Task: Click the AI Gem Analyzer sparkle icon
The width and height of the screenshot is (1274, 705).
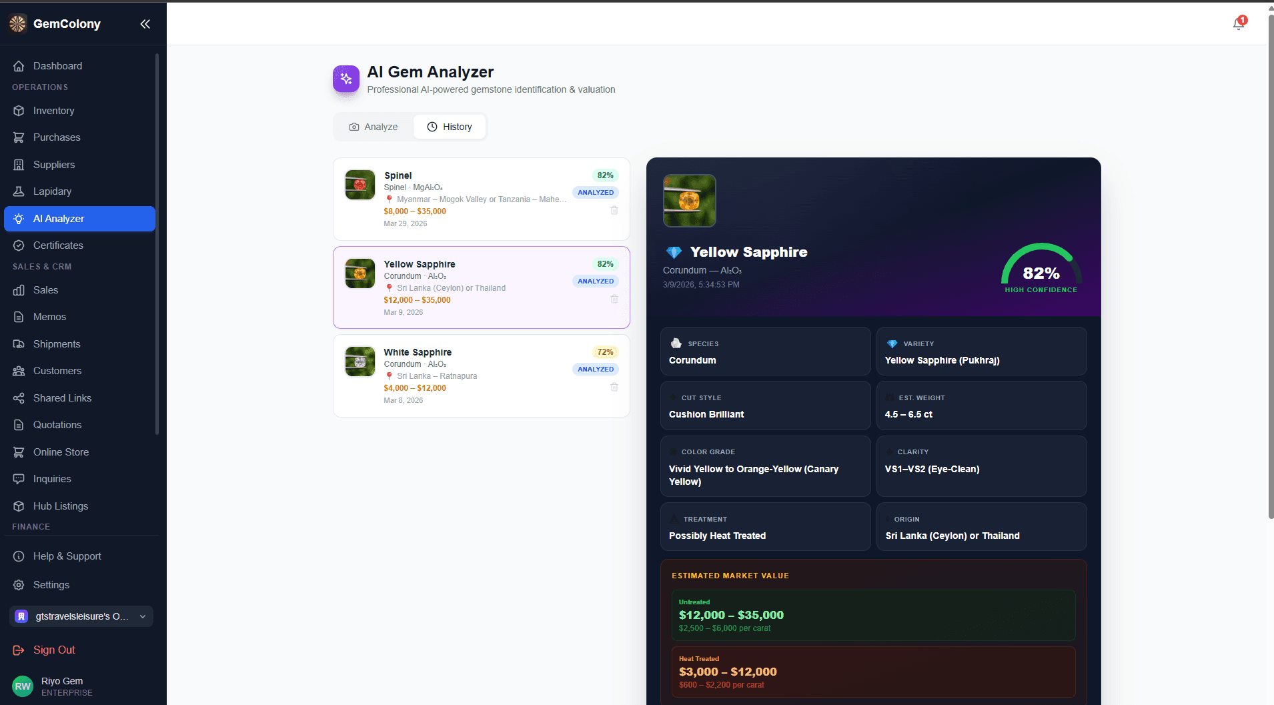Action: click(x=346, y=79)
